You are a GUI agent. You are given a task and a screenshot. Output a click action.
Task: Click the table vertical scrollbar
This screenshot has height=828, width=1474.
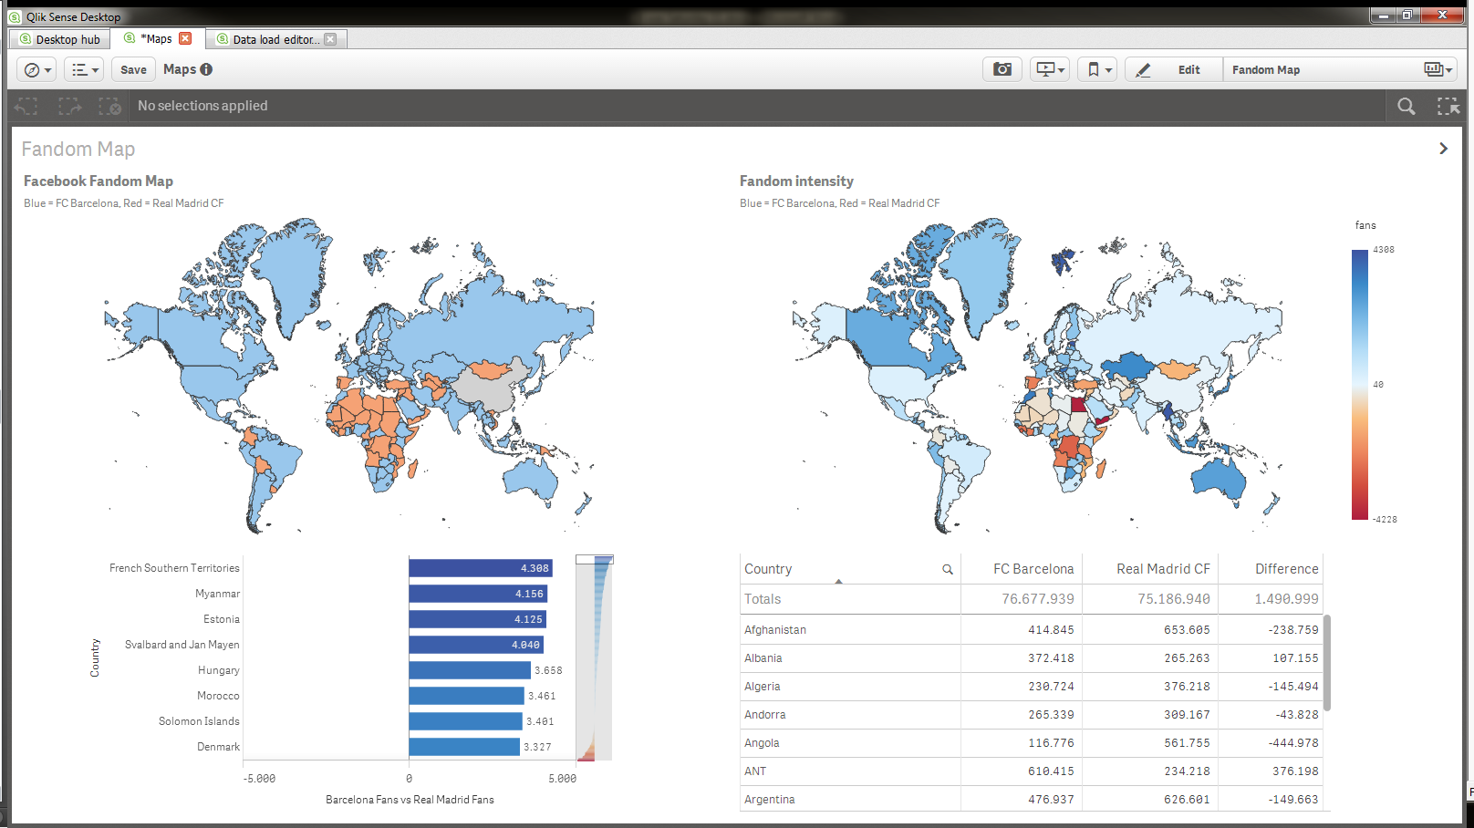[1327, 663]
